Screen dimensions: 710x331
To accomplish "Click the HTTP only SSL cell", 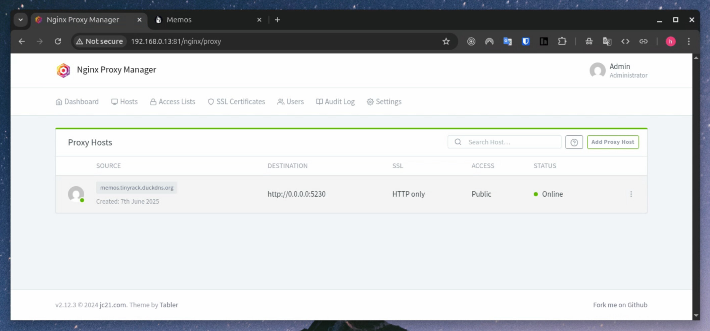I will pos(409,194).
